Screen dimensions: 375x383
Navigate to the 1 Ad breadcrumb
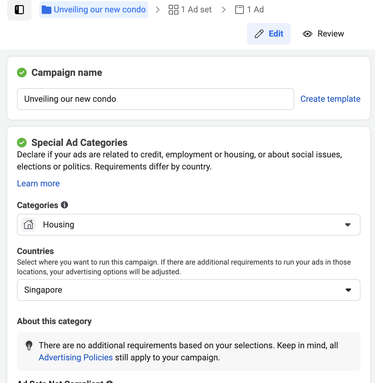click(x=256, y=9)
